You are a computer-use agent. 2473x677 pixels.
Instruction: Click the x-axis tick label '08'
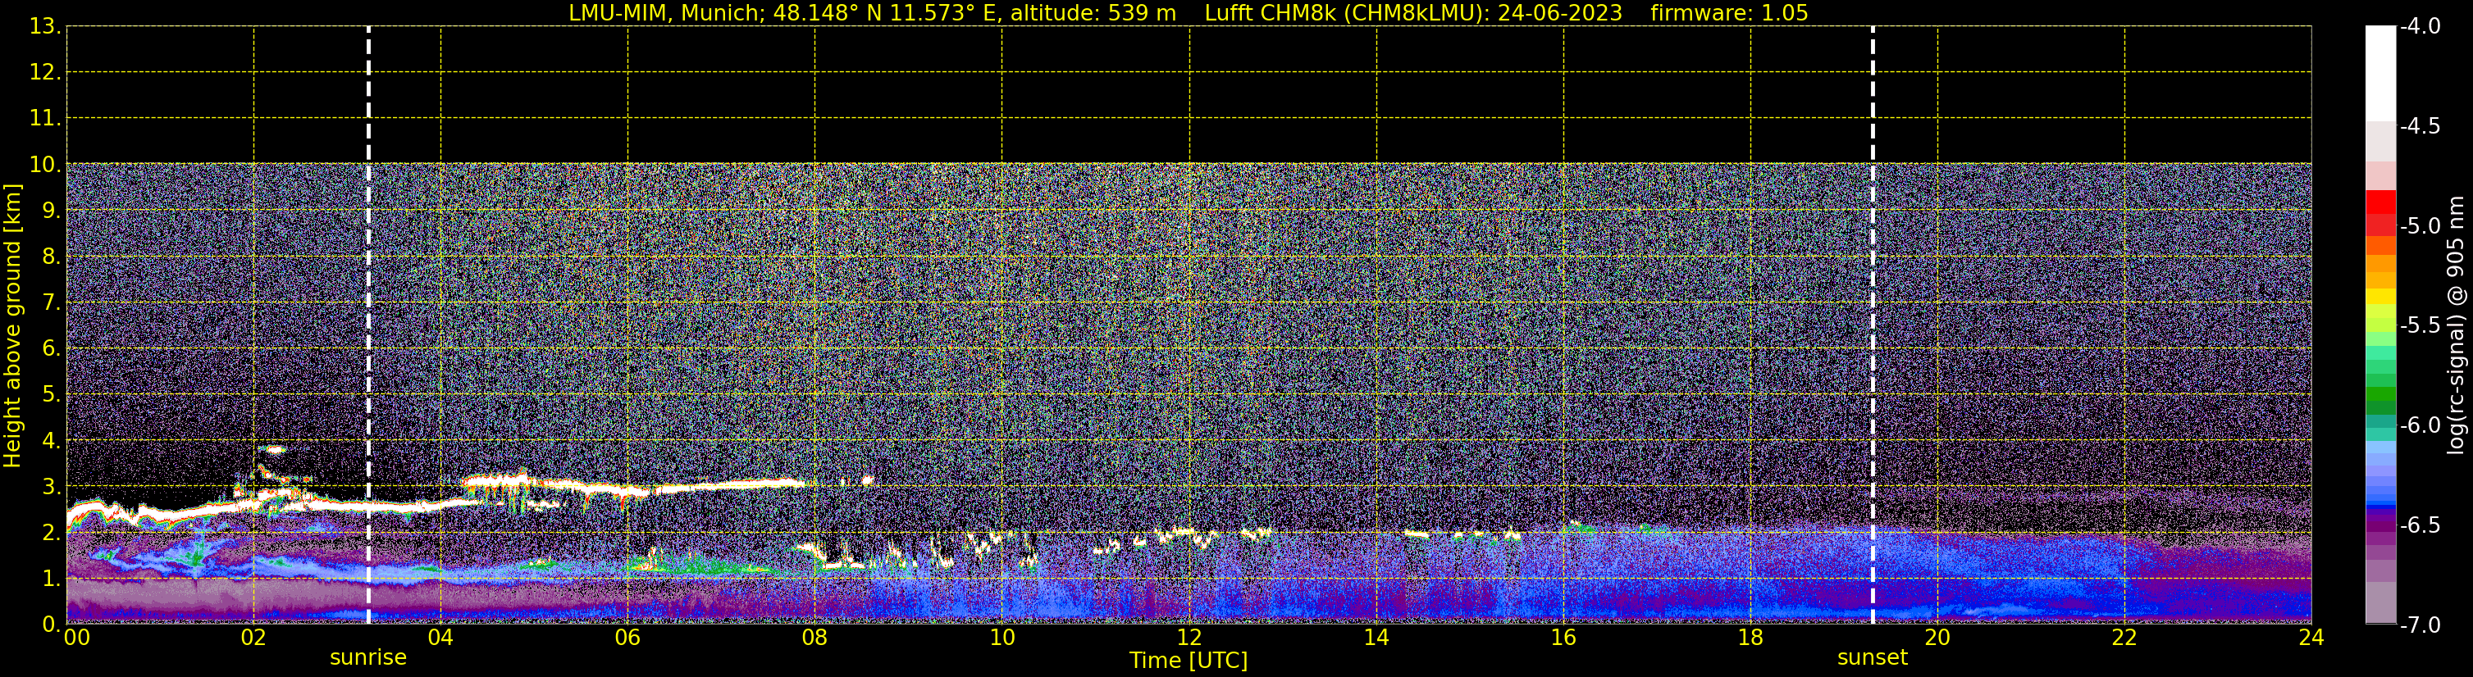coord(815,638)
